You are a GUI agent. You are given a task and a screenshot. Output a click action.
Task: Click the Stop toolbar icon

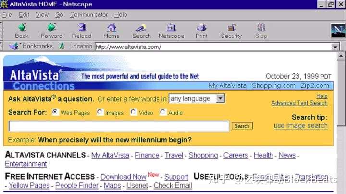pyautogui.click(x=261, y=27)
